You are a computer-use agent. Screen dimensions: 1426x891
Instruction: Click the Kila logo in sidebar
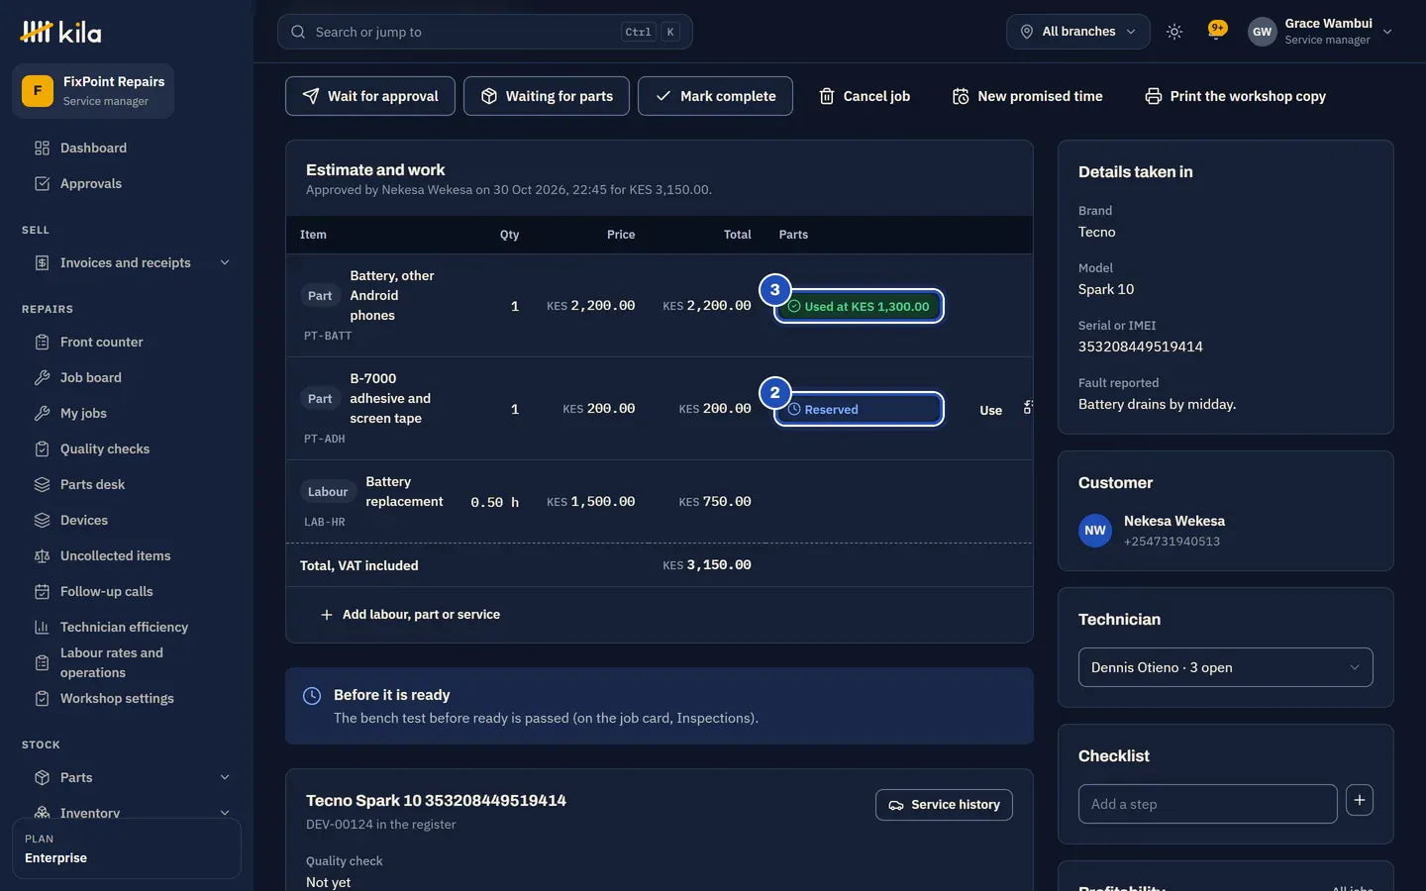click(x=60, y=32)
